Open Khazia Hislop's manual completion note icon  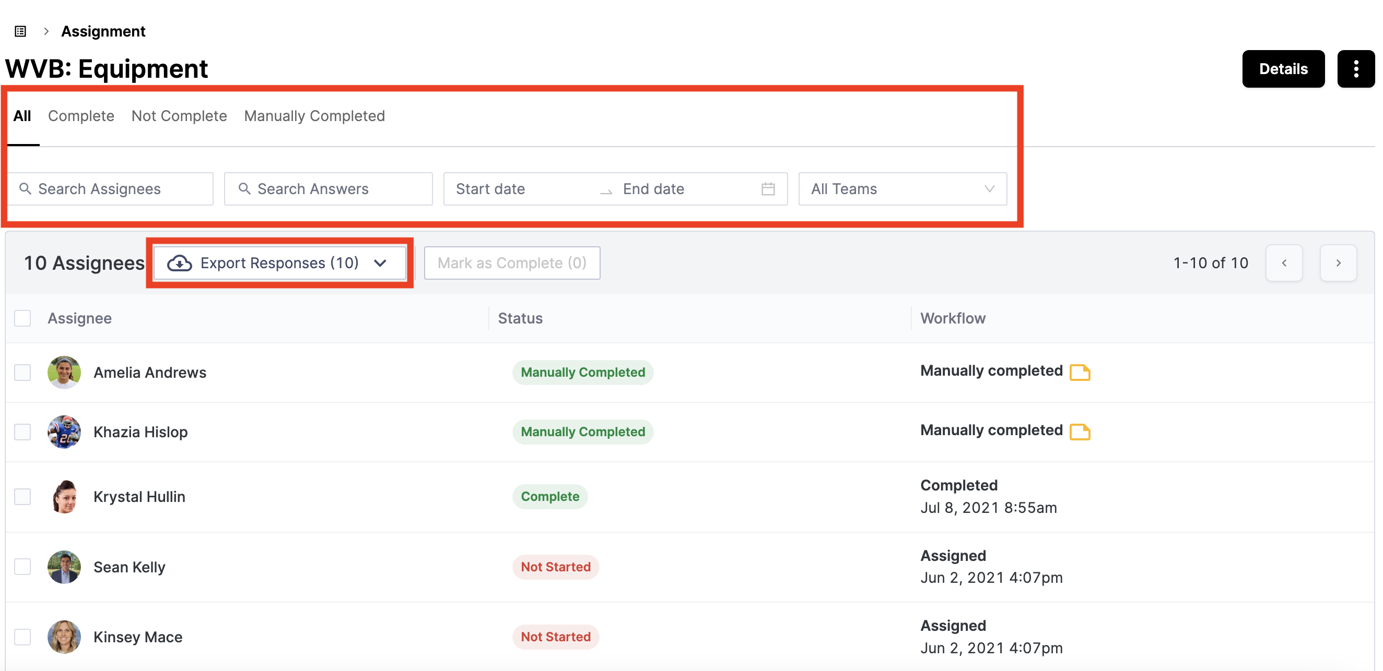[x=1079, y=431]
